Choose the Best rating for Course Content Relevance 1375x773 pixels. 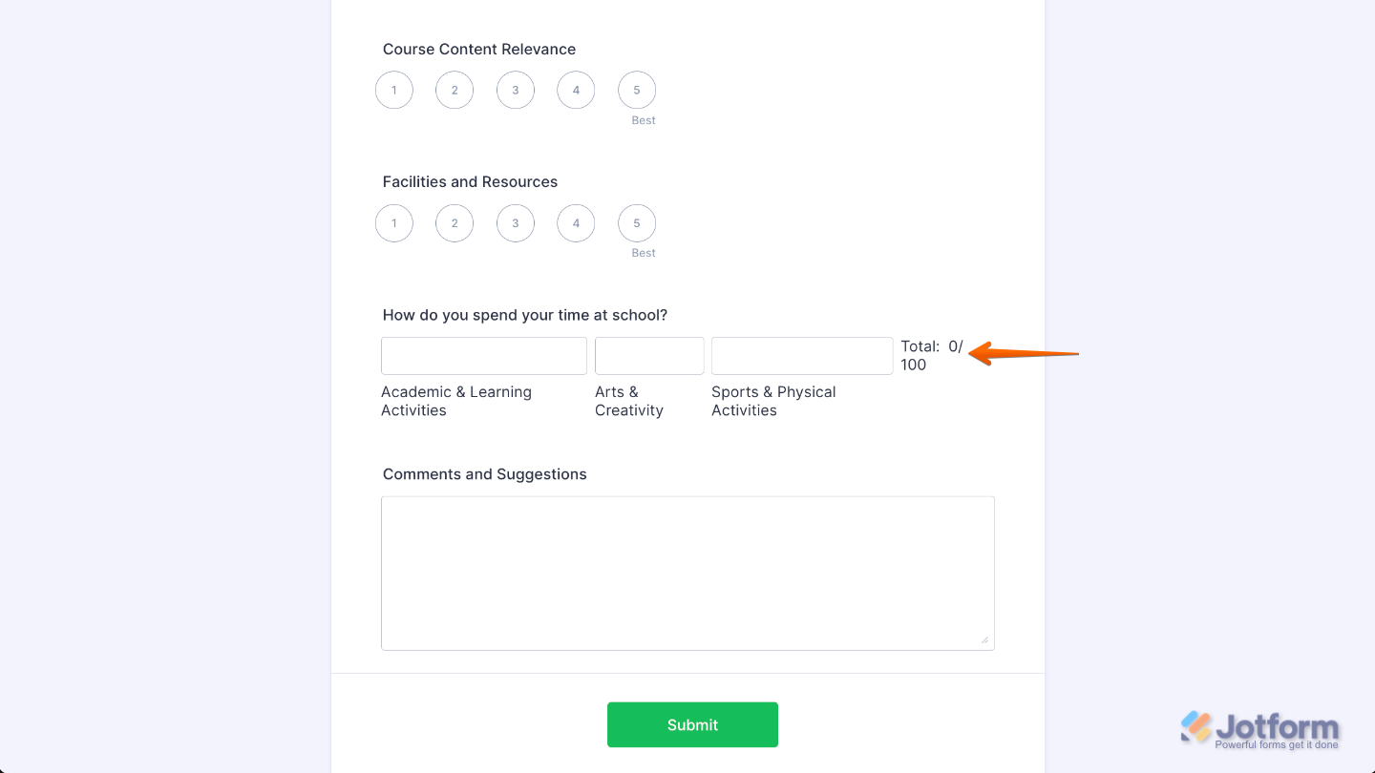(637, 90)
